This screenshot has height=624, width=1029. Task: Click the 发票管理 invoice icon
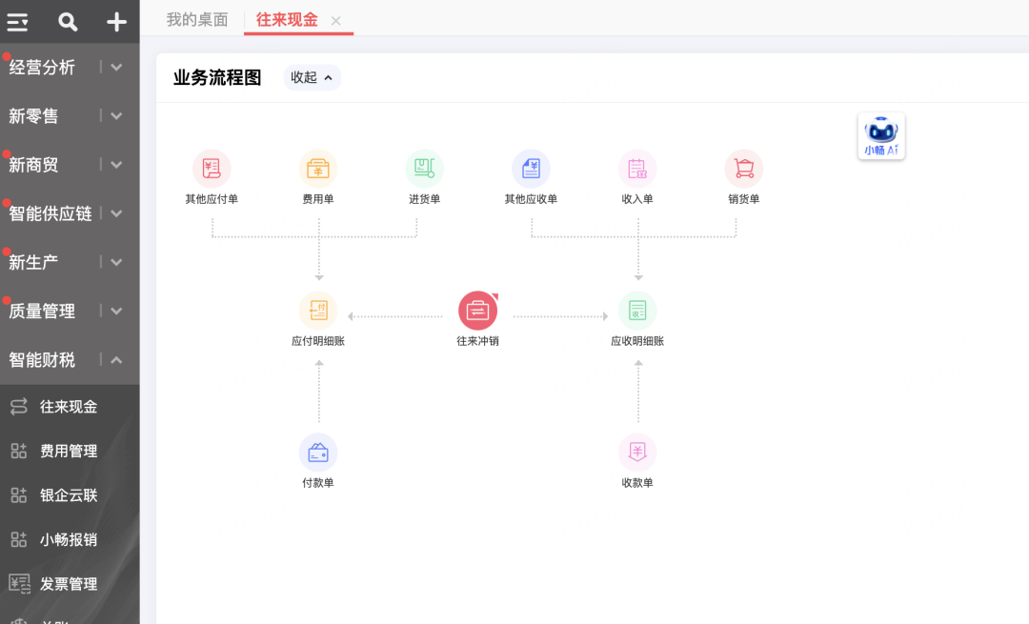pyautogui.click(x=20, y=583)
